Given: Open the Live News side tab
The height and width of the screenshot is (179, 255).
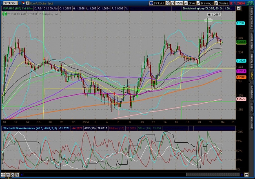Looking at the screenshot, I should point(252,122).
